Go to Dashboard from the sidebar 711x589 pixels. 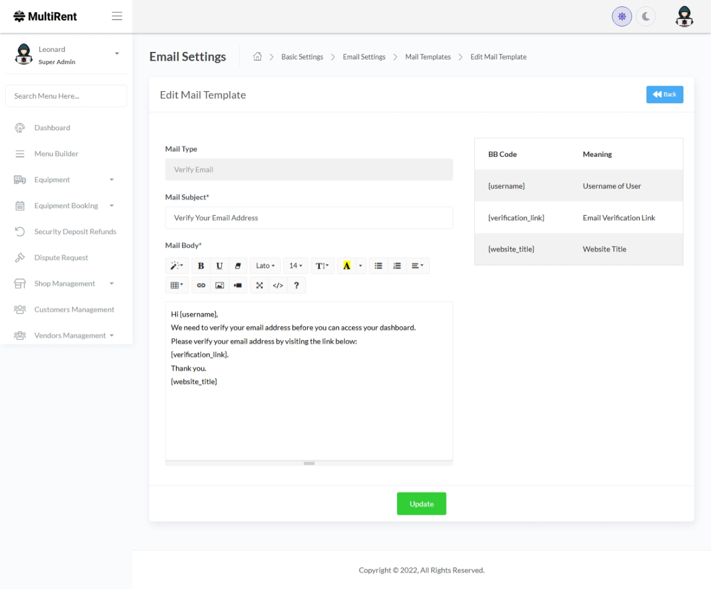pos(52,128)
